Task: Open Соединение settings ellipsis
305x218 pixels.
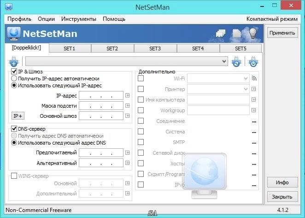Action: 254,122
